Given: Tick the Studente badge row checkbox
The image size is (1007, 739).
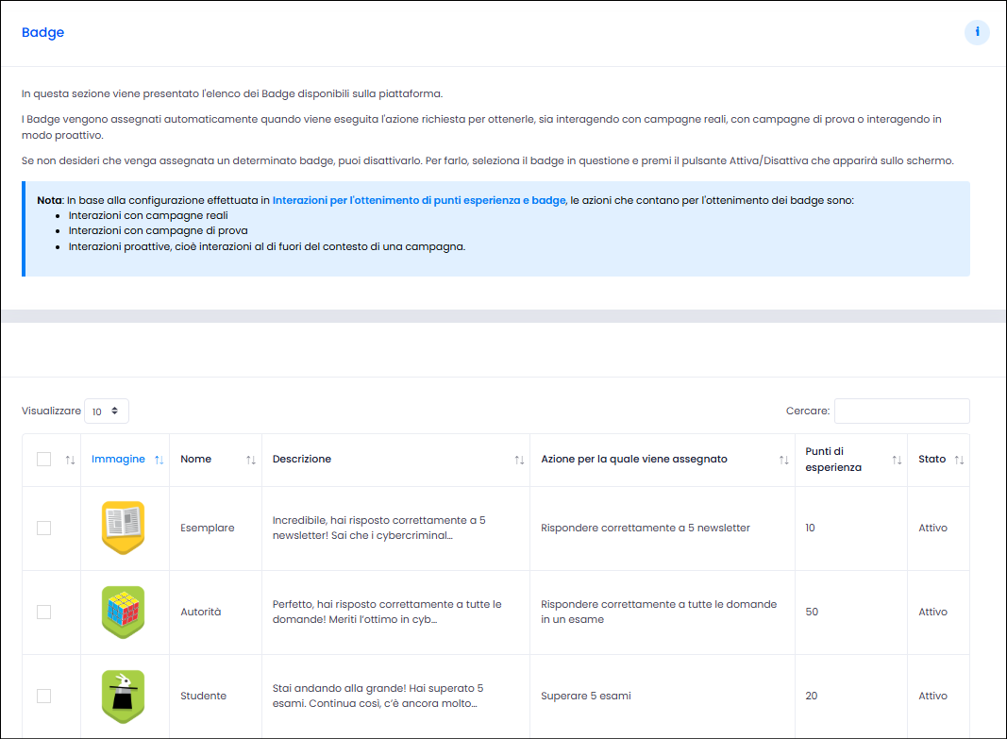Looking at the screenshot, I should (x=43, y=696).
